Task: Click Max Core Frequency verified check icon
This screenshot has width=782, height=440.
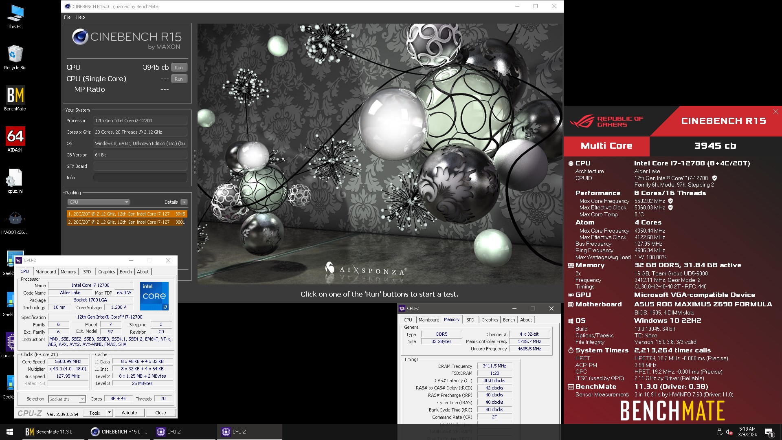Action: [x=670, y=201]
